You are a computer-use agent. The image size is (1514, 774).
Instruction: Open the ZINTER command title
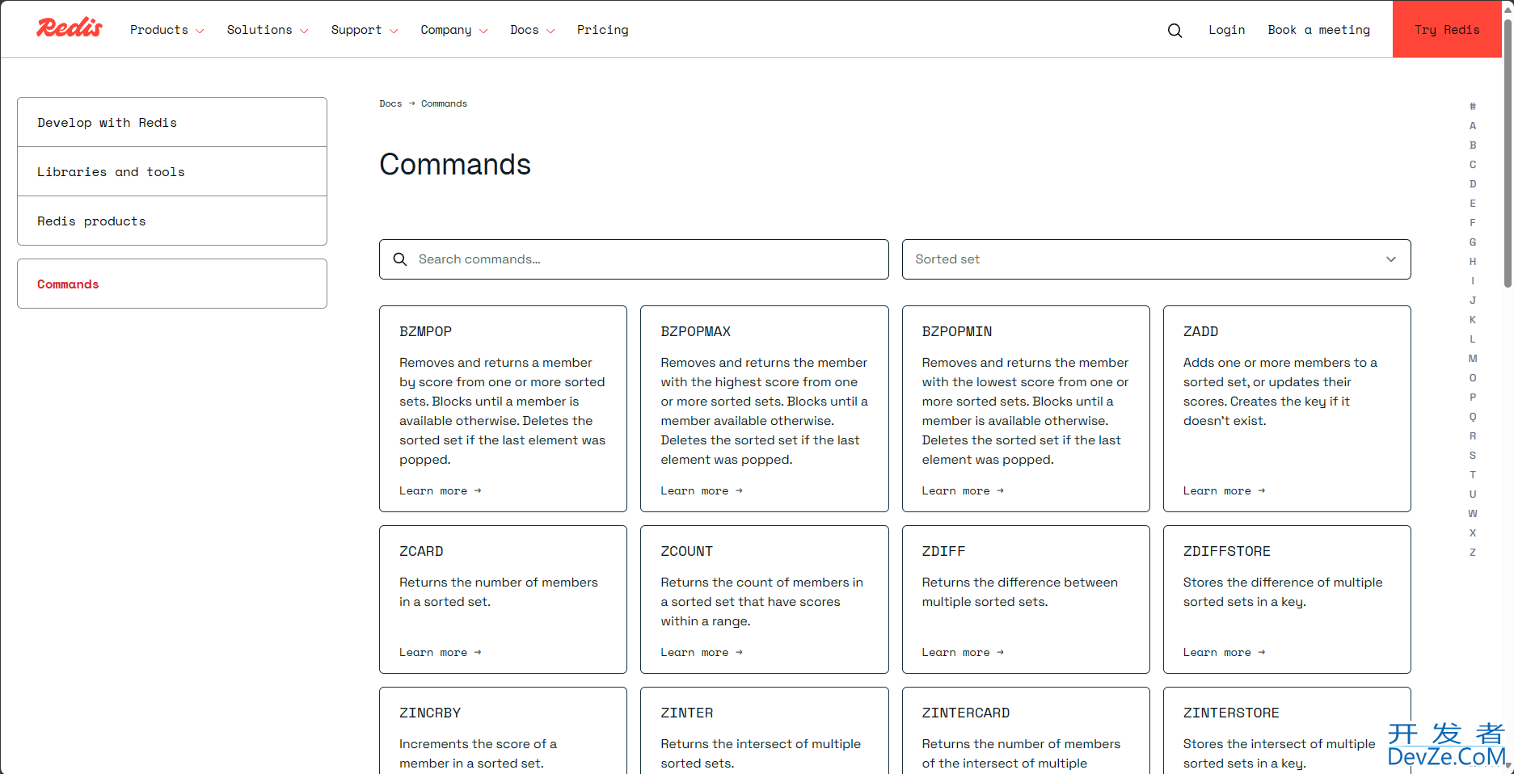click(x=686, y=713)
